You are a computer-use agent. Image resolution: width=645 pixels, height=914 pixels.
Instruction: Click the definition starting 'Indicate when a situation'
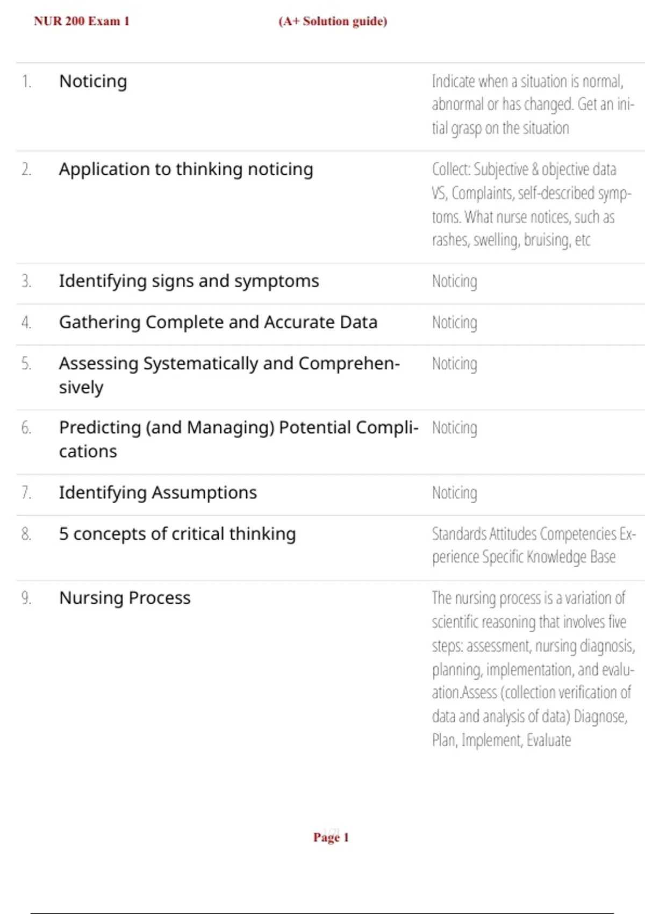(532, 104)
